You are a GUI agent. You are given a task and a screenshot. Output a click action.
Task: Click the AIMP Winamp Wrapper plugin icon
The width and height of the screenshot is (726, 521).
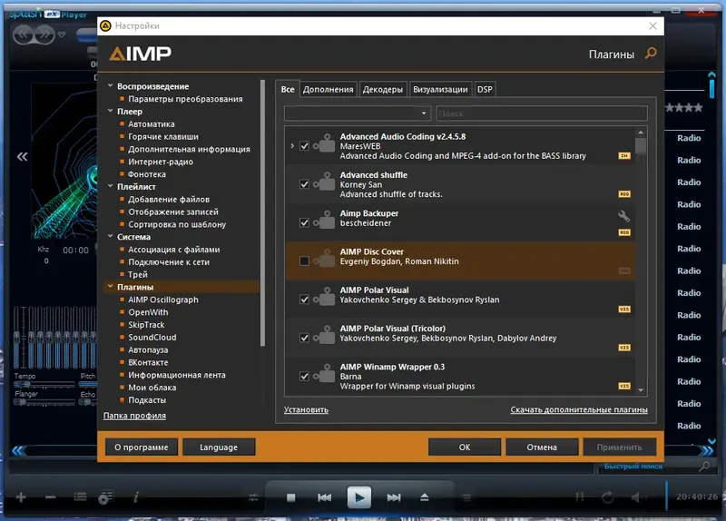coord(325,374)
